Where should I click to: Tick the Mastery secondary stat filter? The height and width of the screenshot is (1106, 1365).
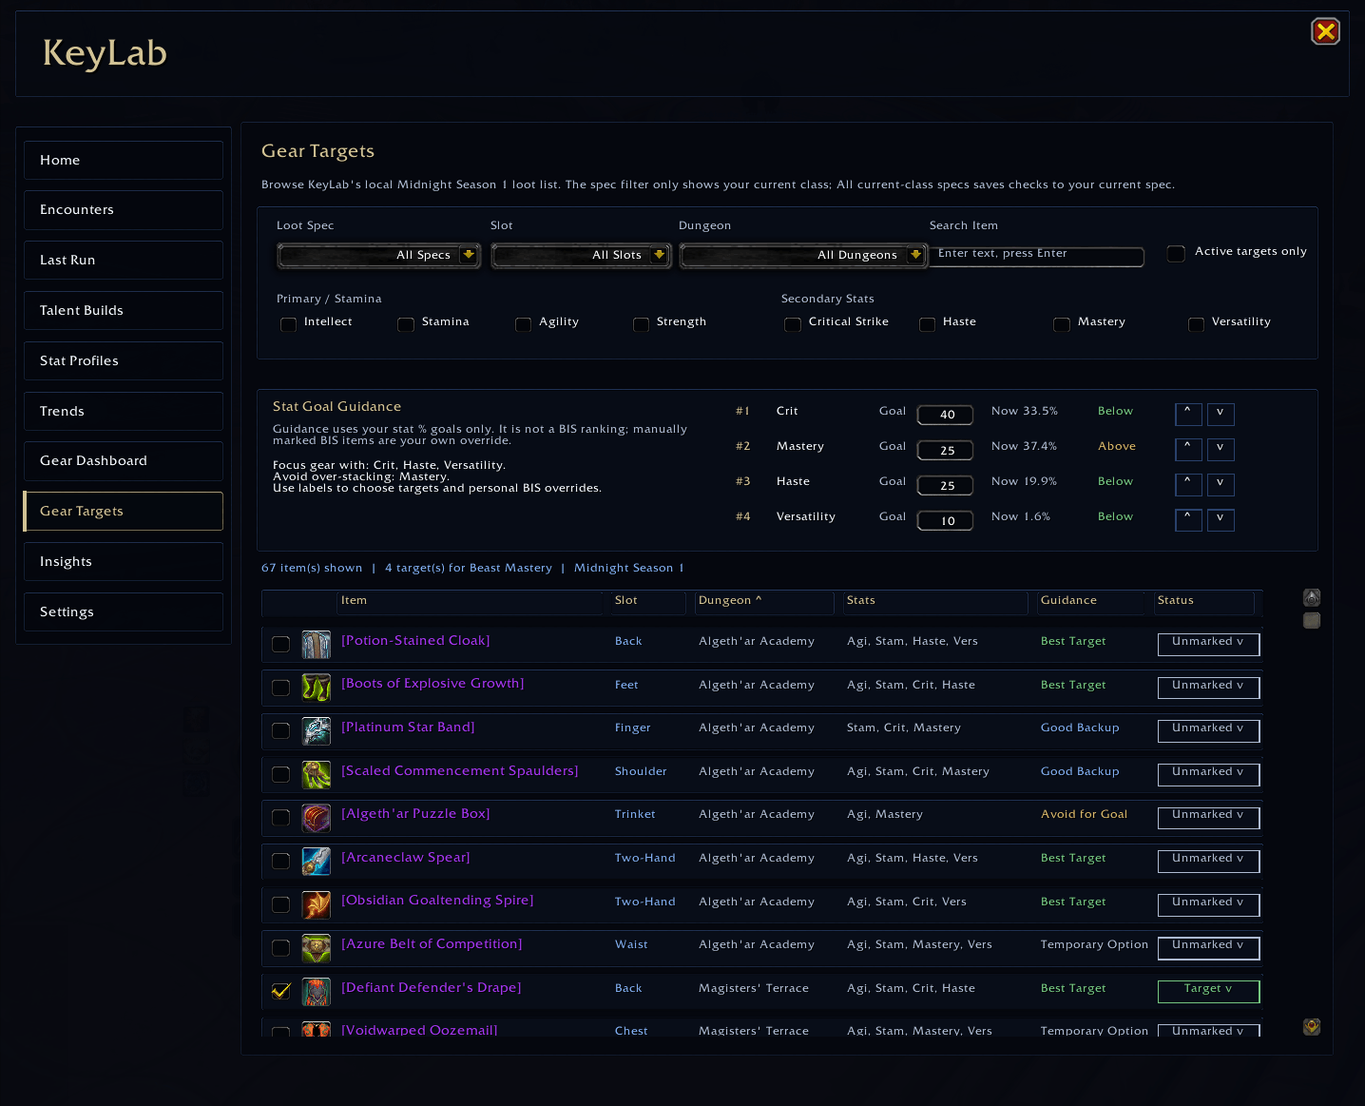tap(1062, 324)
